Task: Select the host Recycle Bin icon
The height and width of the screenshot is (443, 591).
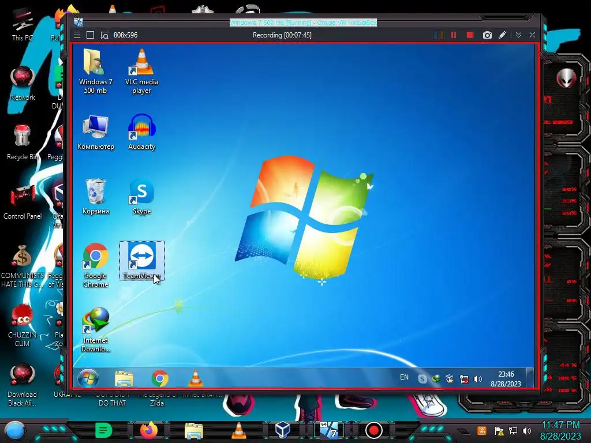Action: click(x=23, y=142)
